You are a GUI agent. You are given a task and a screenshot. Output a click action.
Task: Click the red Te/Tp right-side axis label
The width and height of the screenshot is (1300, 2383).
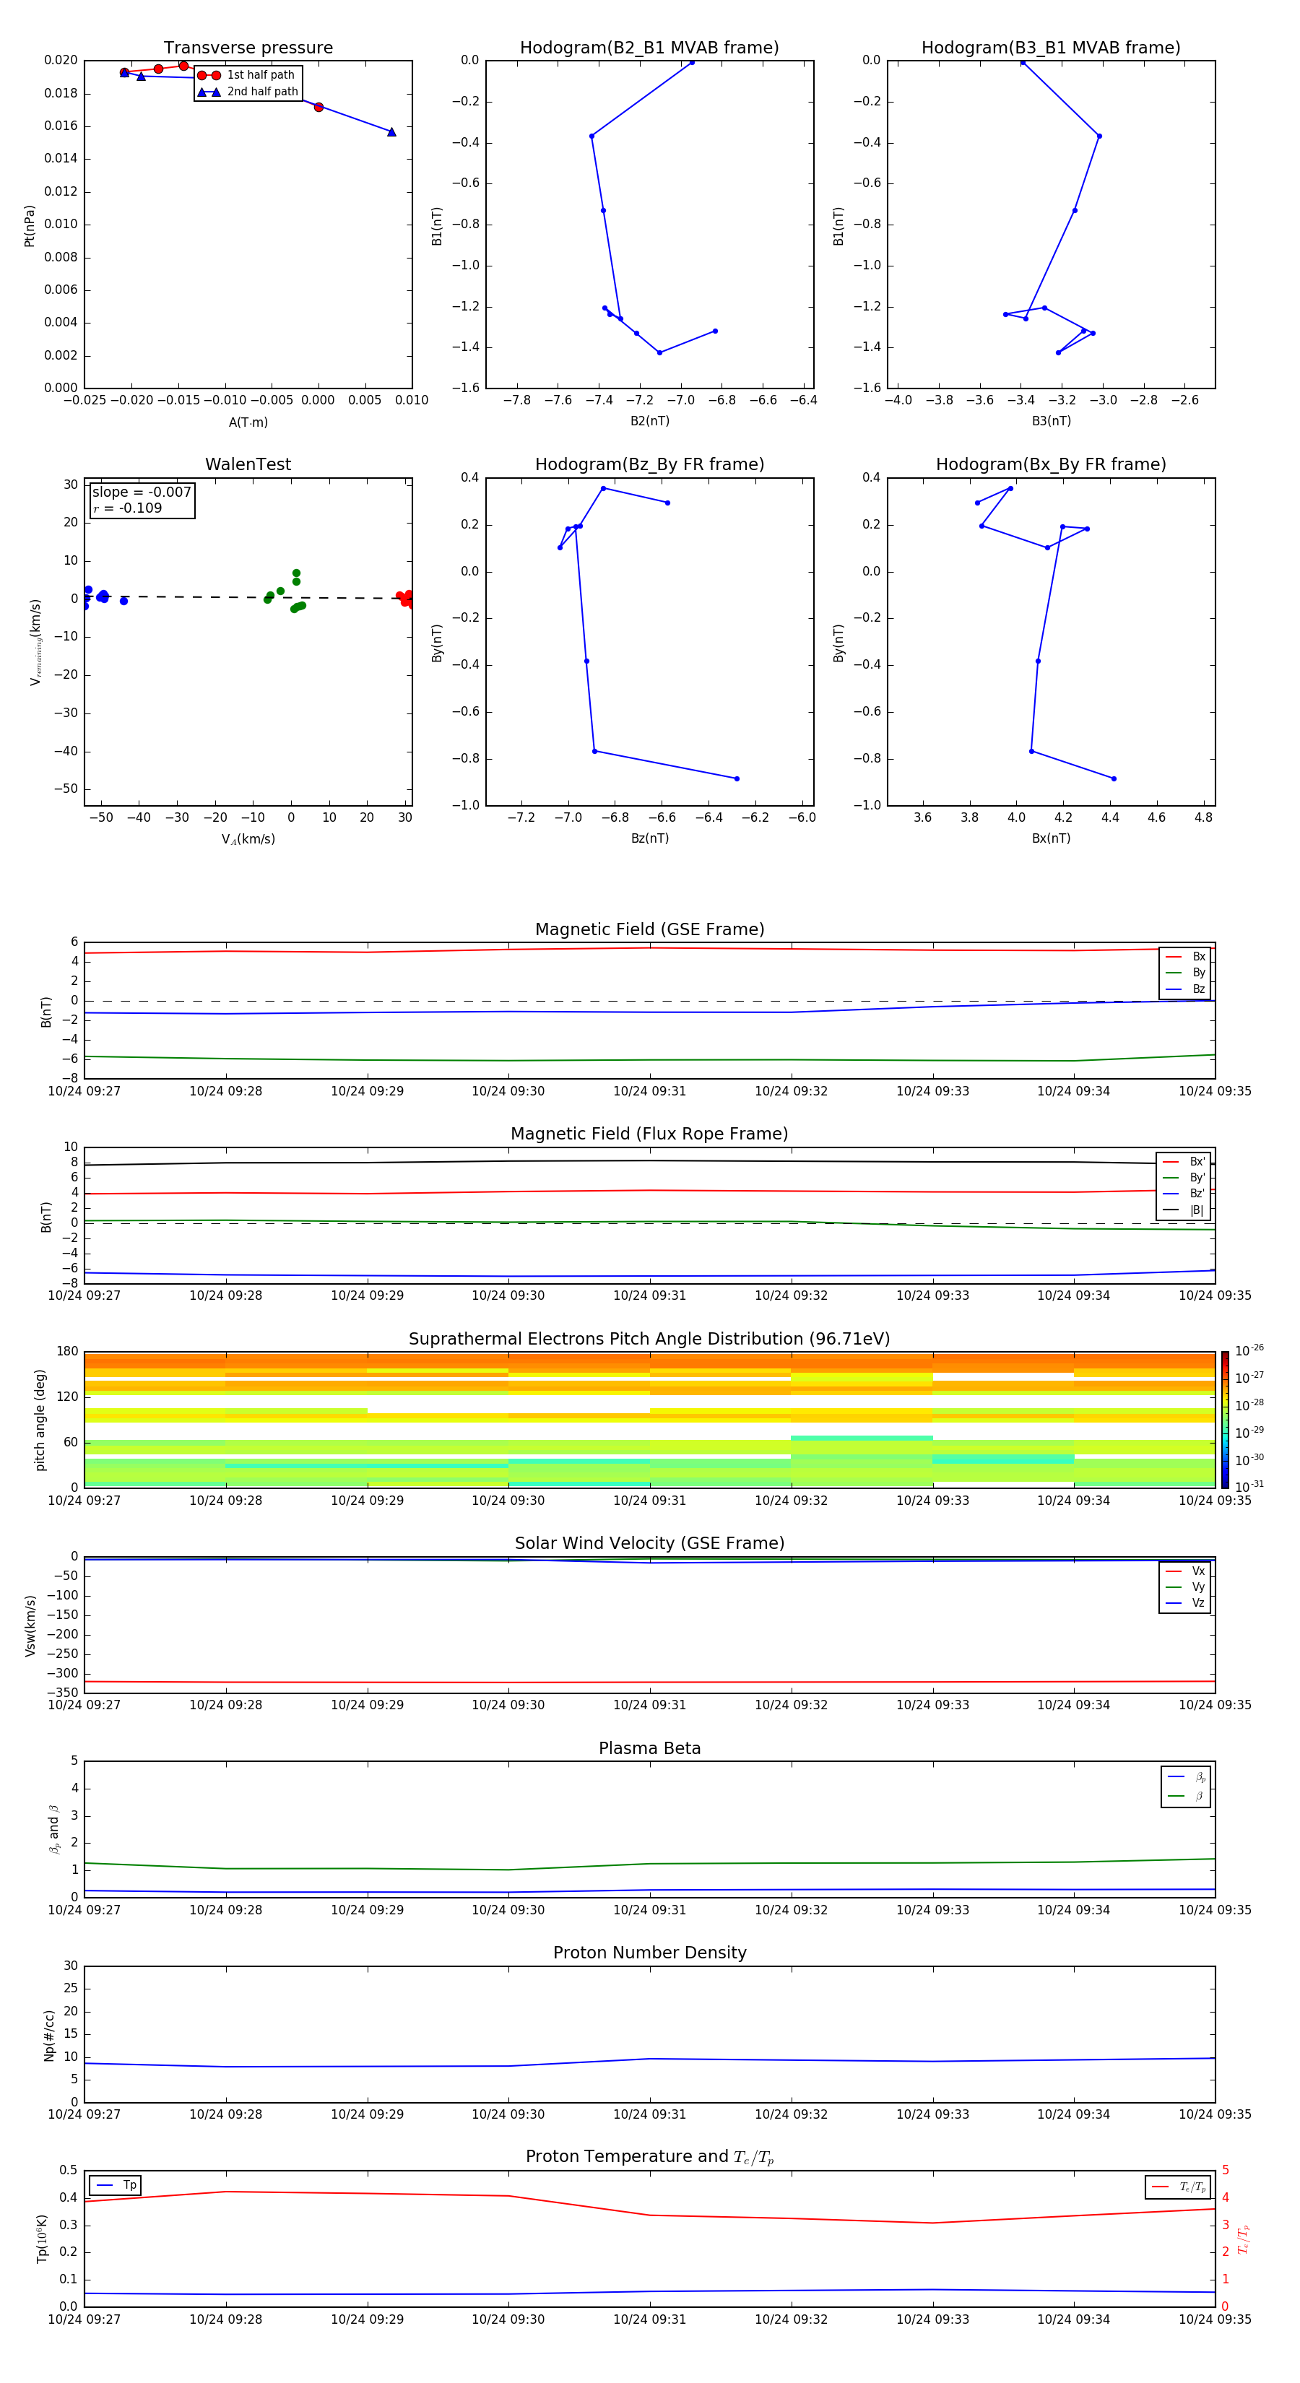(x=1244, y=2239)
